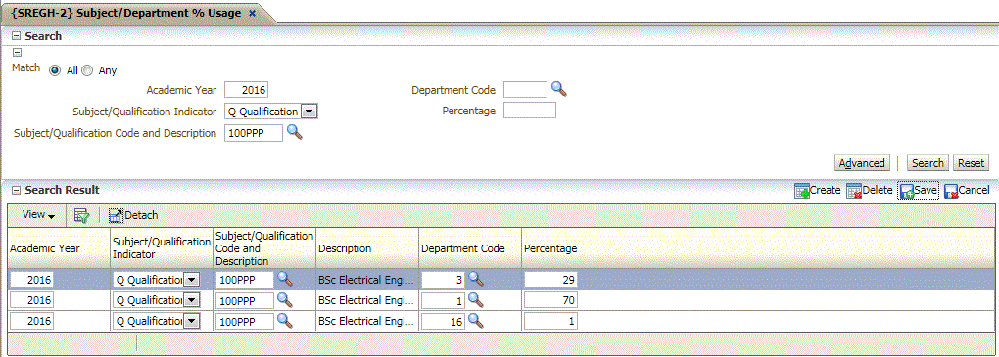The height and width of the screenshot is (357, 999).
Task: Click the Cancel icon in Search Result
Action: point(951,191)
